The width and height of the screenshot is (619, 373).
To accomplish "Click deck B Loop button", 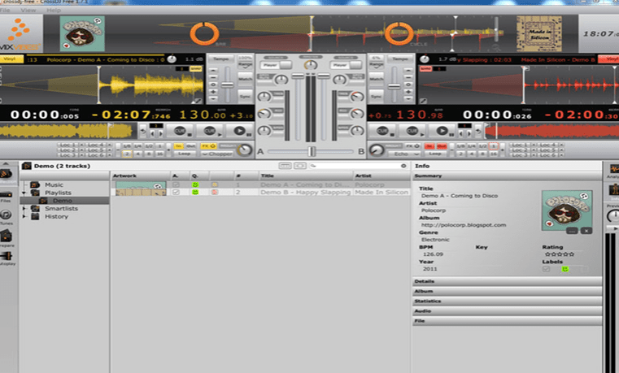I will [435, 154].
